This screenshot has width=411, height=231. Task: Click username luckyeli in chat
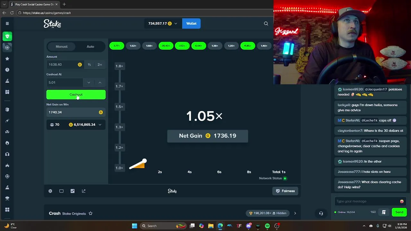[344, 105]
